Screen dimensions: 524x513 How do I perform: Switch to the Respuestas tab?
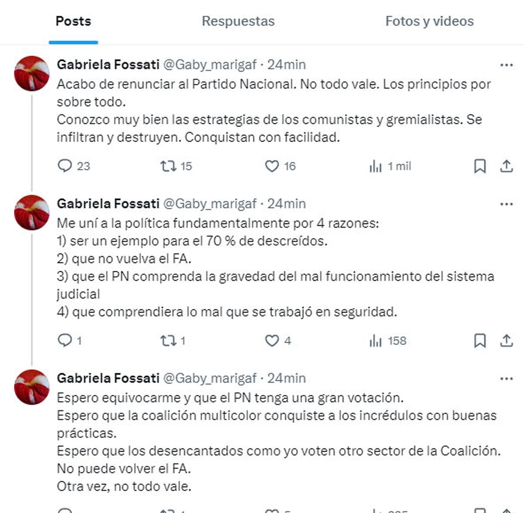pyautogui.click(x=238, y=21)
